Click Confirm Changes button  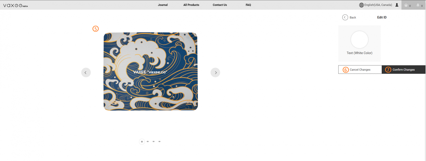coord(404,69)
